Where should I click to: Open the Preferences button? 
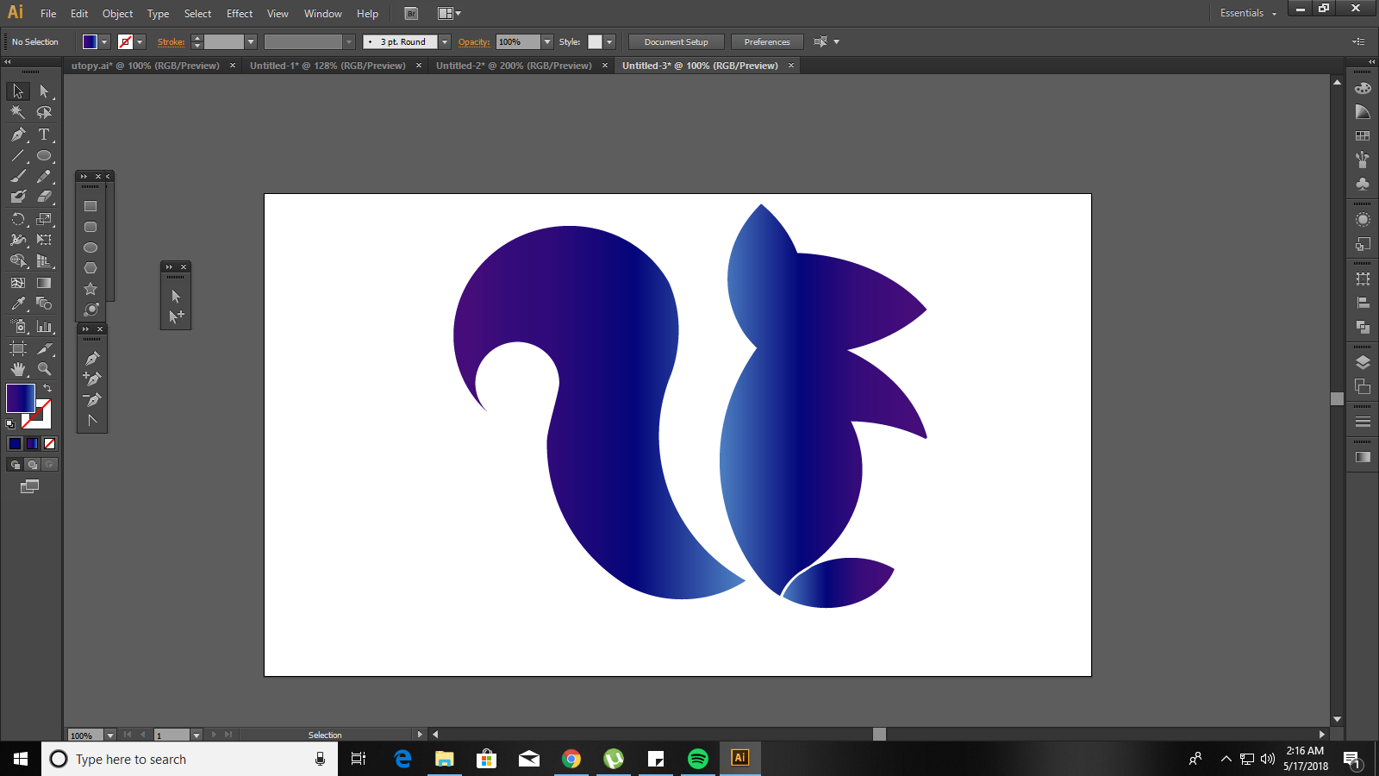point(766,42)
